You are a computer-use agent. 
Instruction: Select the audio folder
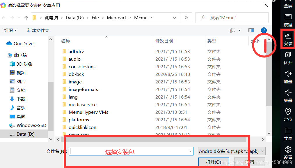click(x=74, y=59)
